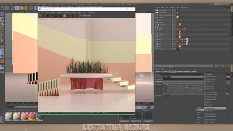Expand the Sweep 1 object tree
This screenshot has height=131, width=233.
[155, 35]
